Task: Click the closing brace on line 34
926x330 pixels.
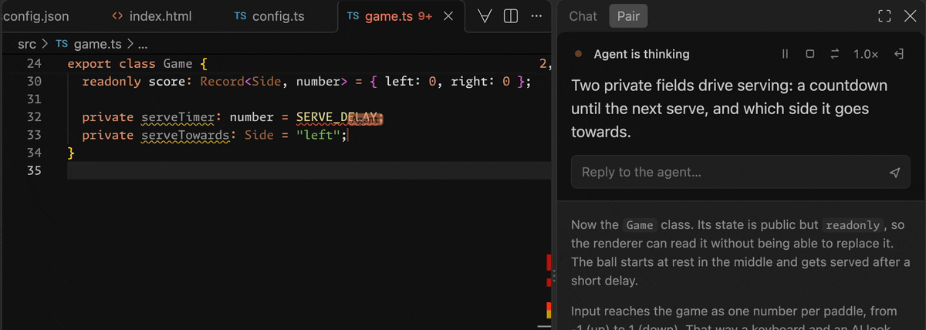Action: (x=71, y=153)
